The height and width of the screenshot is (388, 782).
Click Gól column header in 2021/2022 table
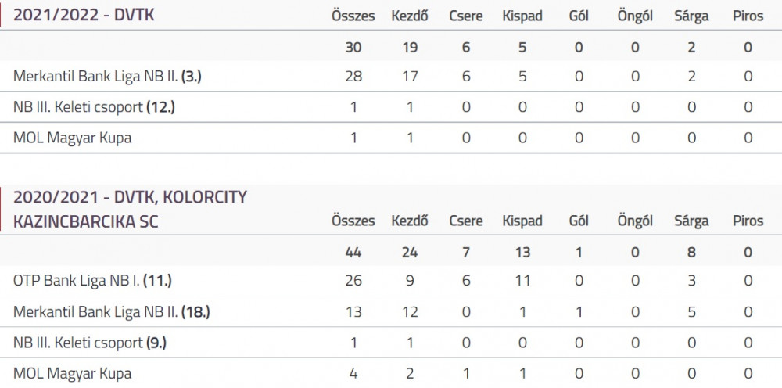[x=579, y=16]
